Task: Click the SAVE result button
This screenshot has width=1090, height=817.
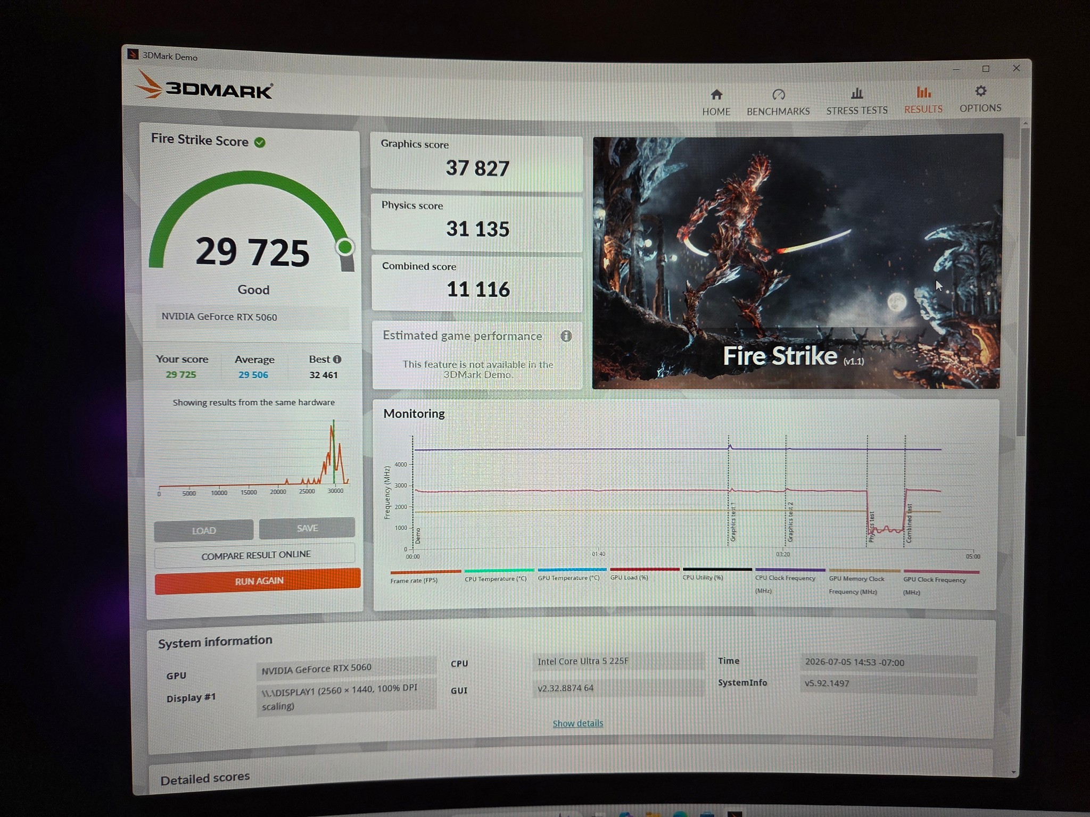Action: click(307, 528)
